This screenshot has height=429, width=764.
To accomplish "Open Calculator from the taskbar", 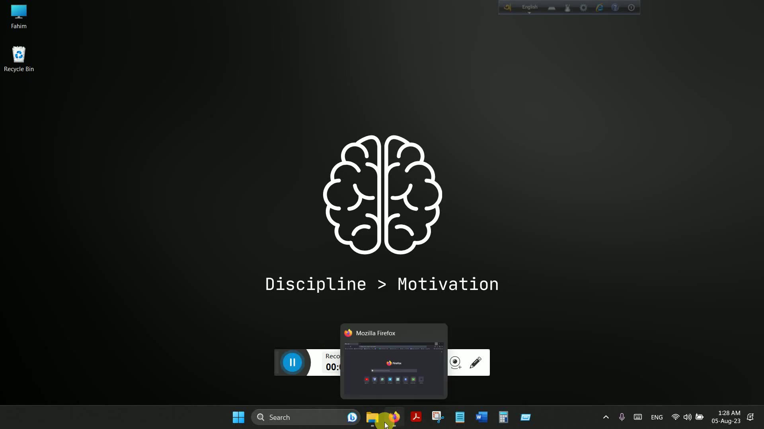I will point(504,417).
